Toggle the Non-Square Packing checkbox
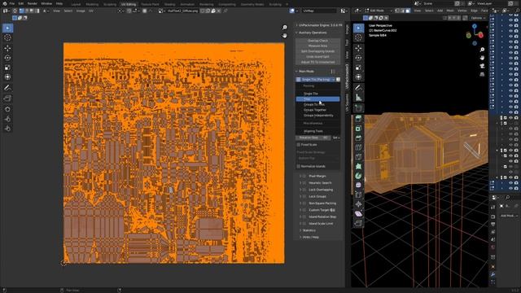The image size is (521, 293). pos(304,203)
